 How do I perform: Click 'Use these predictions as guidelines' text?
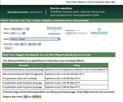pos(44,61)
